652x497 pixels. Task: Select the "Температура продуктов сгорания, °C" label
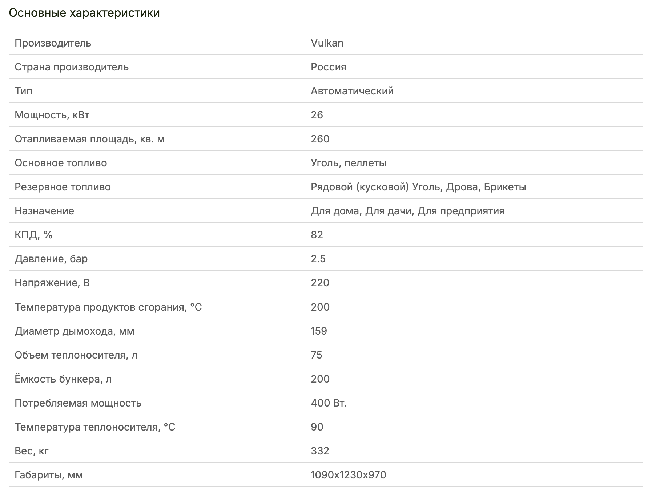click(108, 307)
